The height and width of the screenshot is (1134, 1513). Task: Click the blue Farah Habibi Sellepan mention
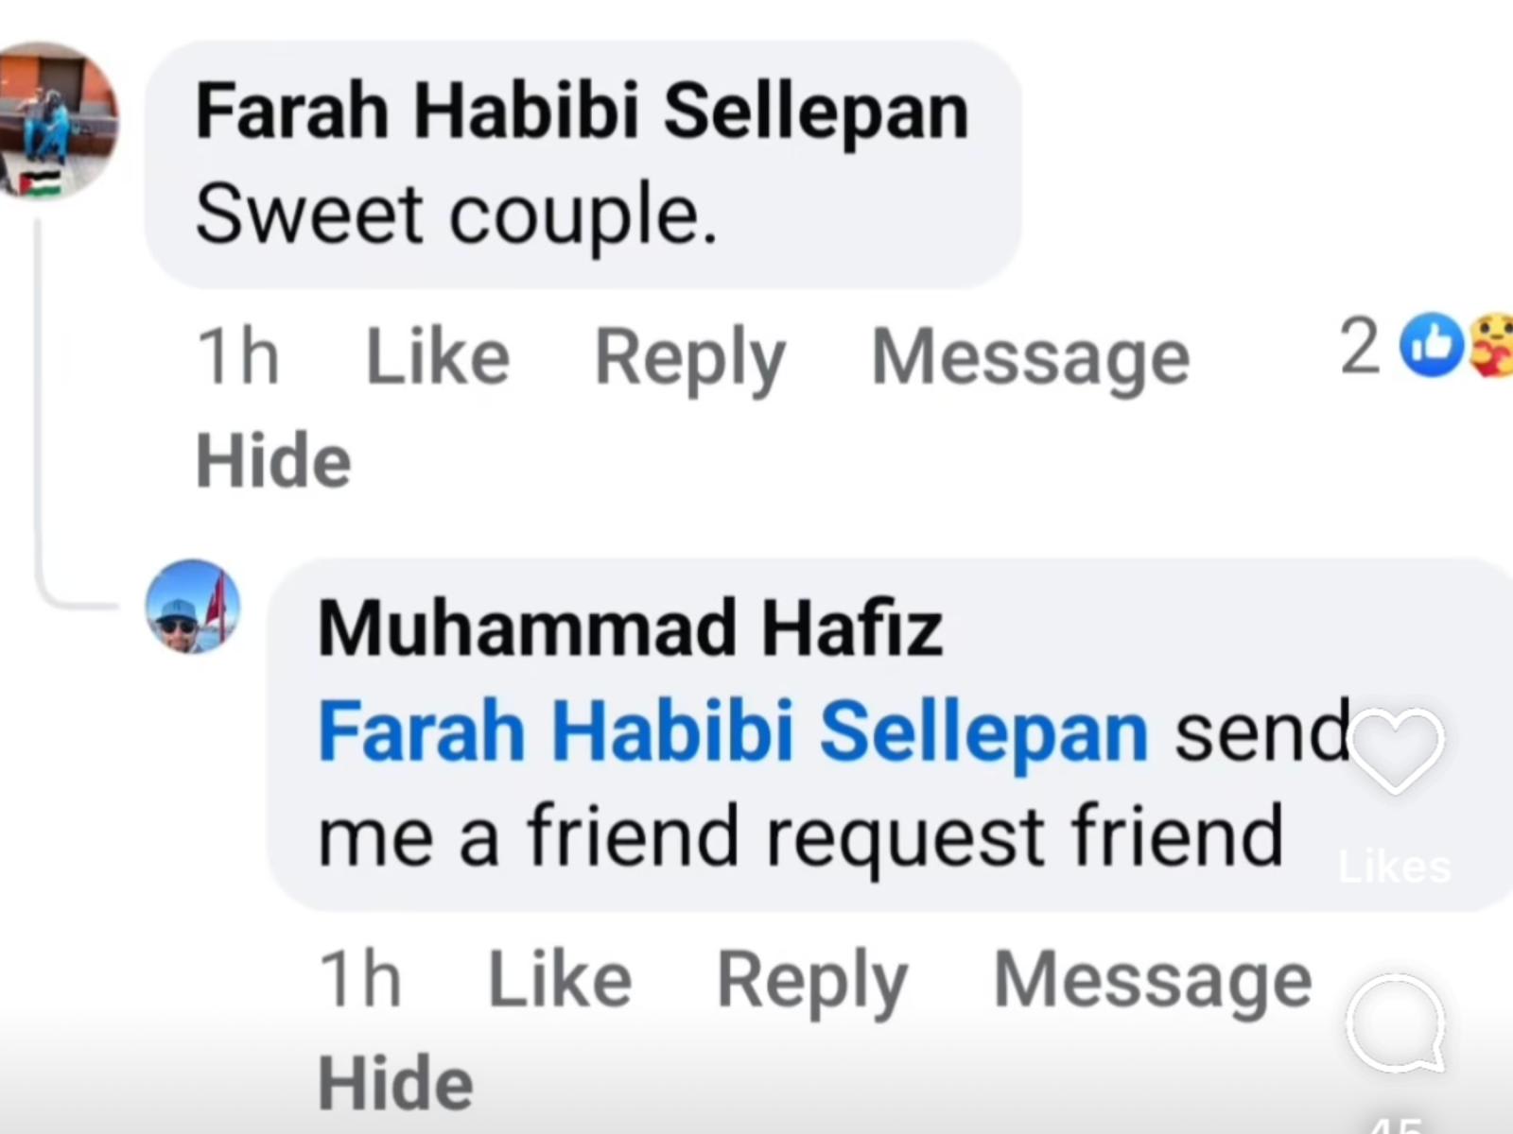click(x=733, y=731)
